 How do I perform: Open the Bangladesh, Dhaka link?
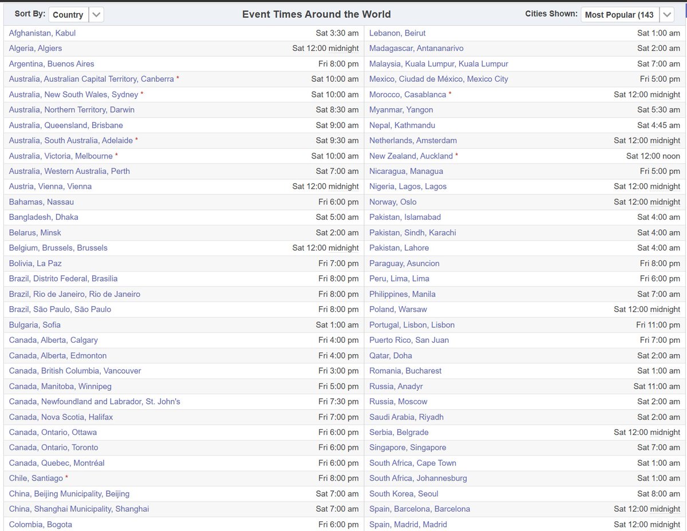click(44, 217)
